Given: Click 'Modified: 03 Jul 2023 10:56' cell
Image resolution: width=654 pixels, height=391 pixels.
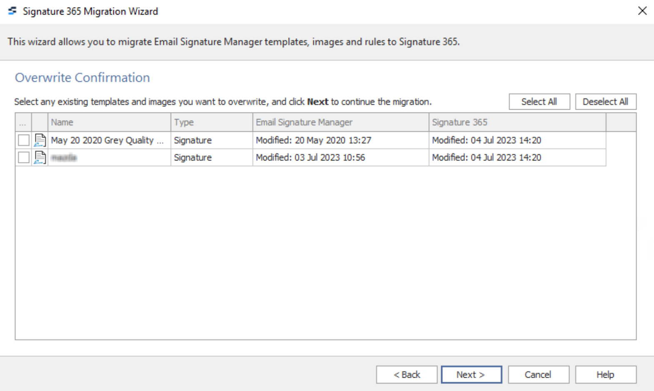Looking at the screenshot, I should (341, 158).
